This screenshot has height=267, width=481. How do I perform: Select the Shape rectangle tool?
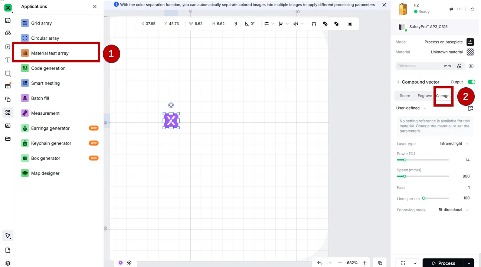coord(8,73)
